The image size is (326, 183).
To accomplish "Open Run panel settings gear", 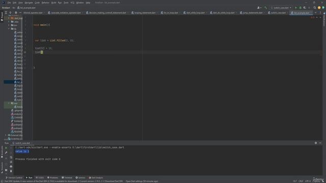I will point(316,143).
